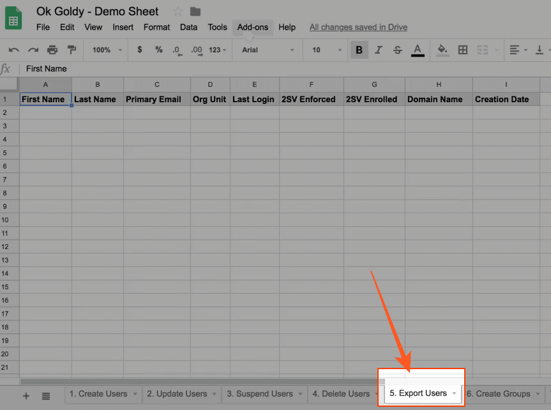Open the 100% zoom dropdown
This screenshot has height=410, width=551.
[107, 50]
